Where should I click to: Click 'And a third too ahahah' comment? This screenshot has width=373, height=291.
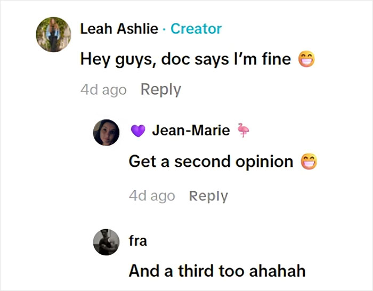pos(217,271)
